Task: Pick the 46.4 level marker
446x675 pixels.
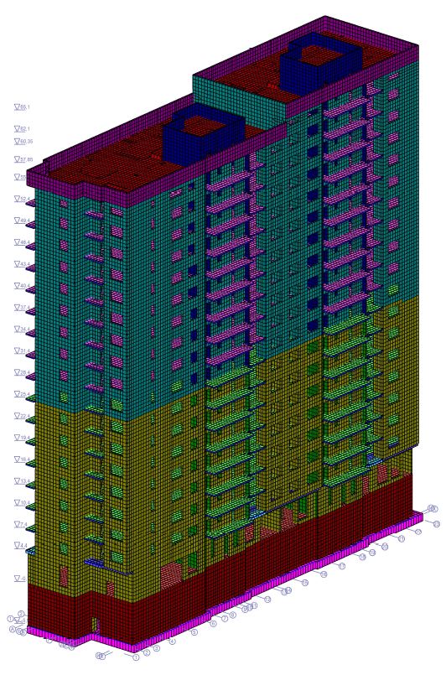Action: (x=22, y=242)
